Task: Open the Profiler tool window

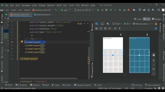Action: (67, 85)
